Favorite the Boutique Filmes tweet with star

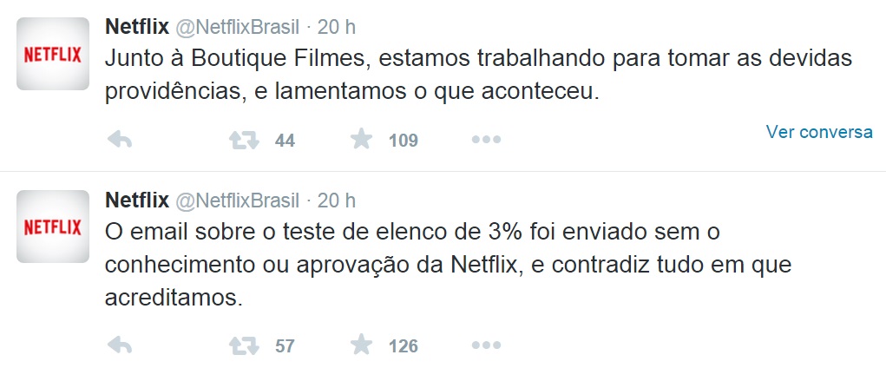(x=361, y=139)
